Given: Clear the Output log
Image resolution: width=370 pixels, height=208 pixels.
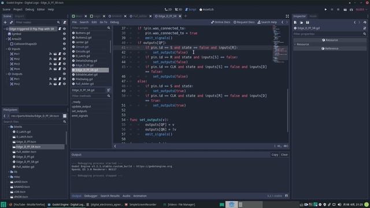Looking at the screenshot, I should click(284, 155).
